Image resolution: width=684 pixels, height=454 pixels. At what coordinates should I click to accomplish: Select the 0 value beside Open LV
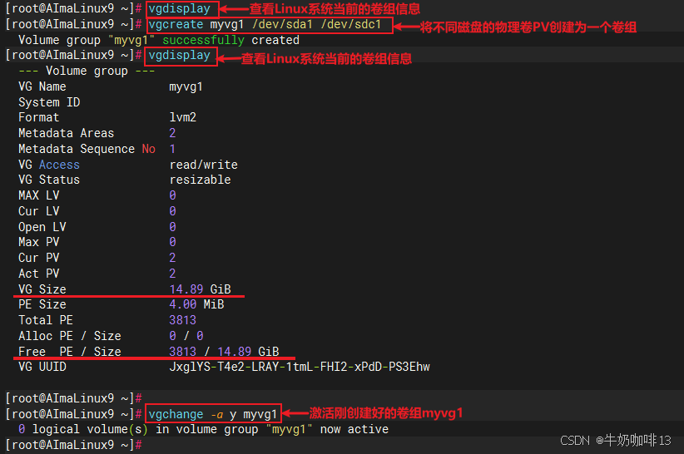point(172,227)
